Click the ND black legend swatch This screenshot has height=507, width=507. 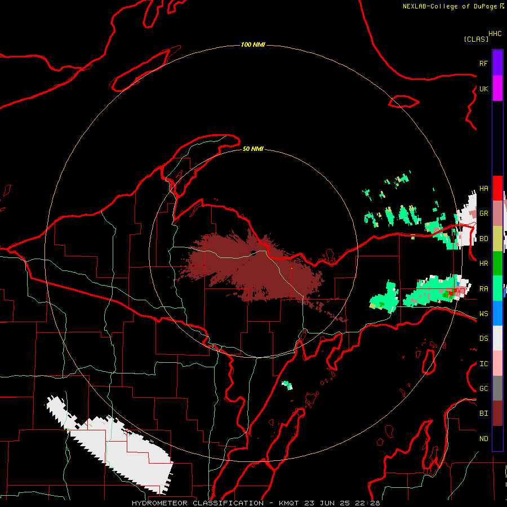pos(497,438)
